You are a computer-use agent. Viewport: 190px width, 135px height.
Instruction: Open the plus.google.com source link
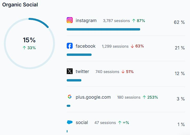pyautogui.click(x=93, y=97)
